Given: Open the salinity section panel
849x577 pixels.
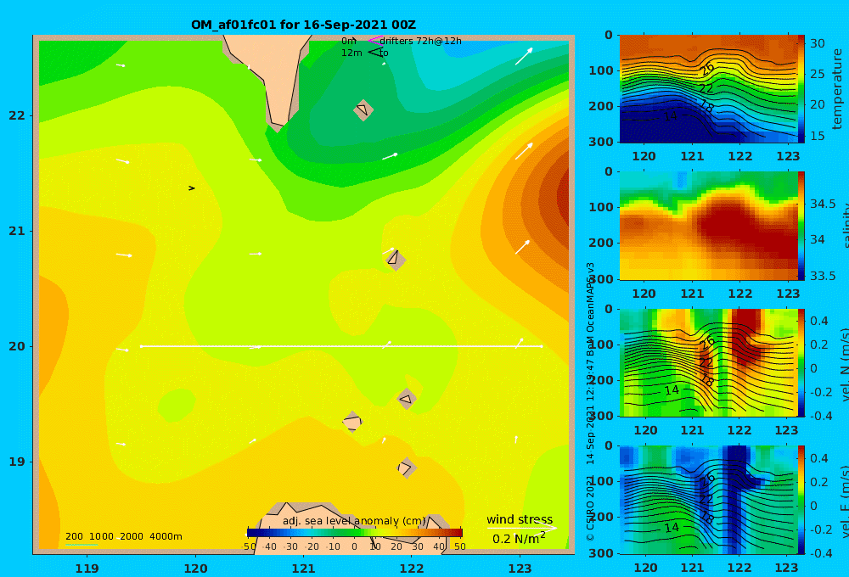Looking at the screenshot, I should tap(708, 226).
